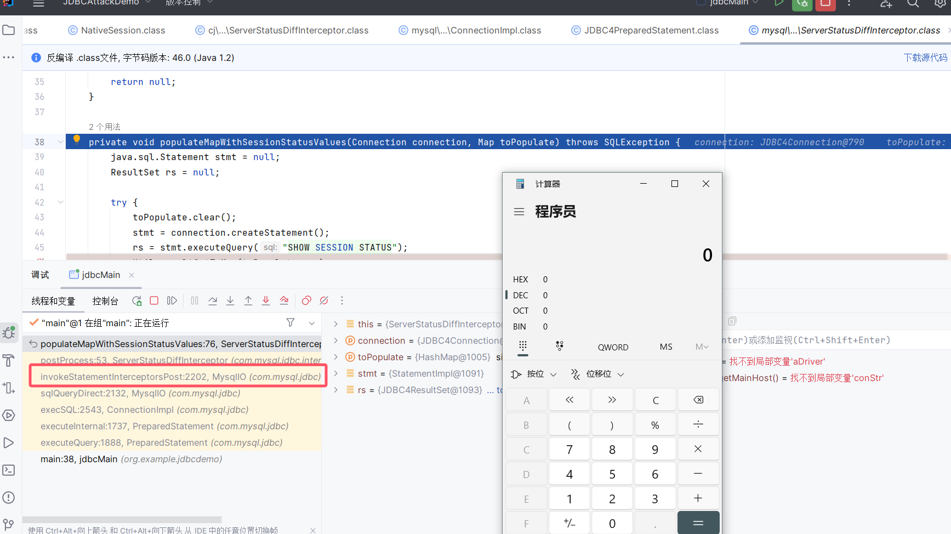Open the 位移位 bit shift dropdown
Image resolution: width=951 pixels, height=534 pixels.
(598, 374)
